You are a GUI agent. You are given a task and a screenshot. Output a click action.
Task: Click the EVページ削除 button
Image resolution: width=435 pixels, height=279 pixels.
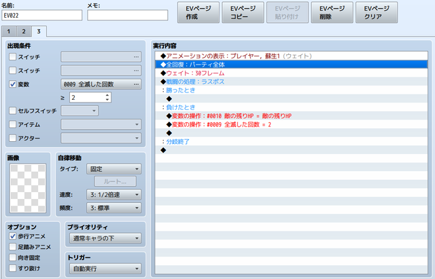click(x=332, y=12)
